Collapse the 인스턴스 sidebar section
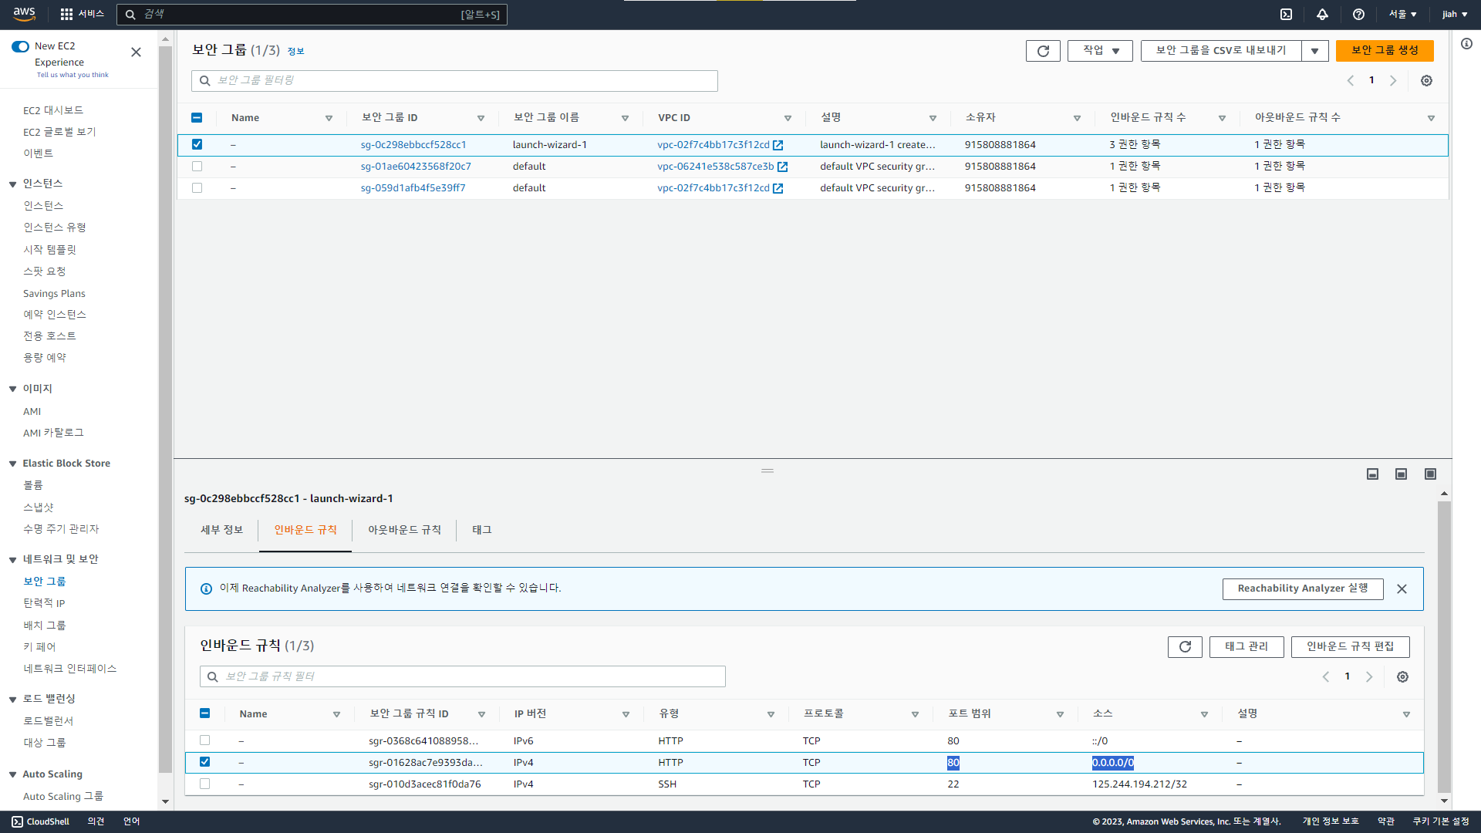This screenshot has width=1481, height=833. click(13, 184)
